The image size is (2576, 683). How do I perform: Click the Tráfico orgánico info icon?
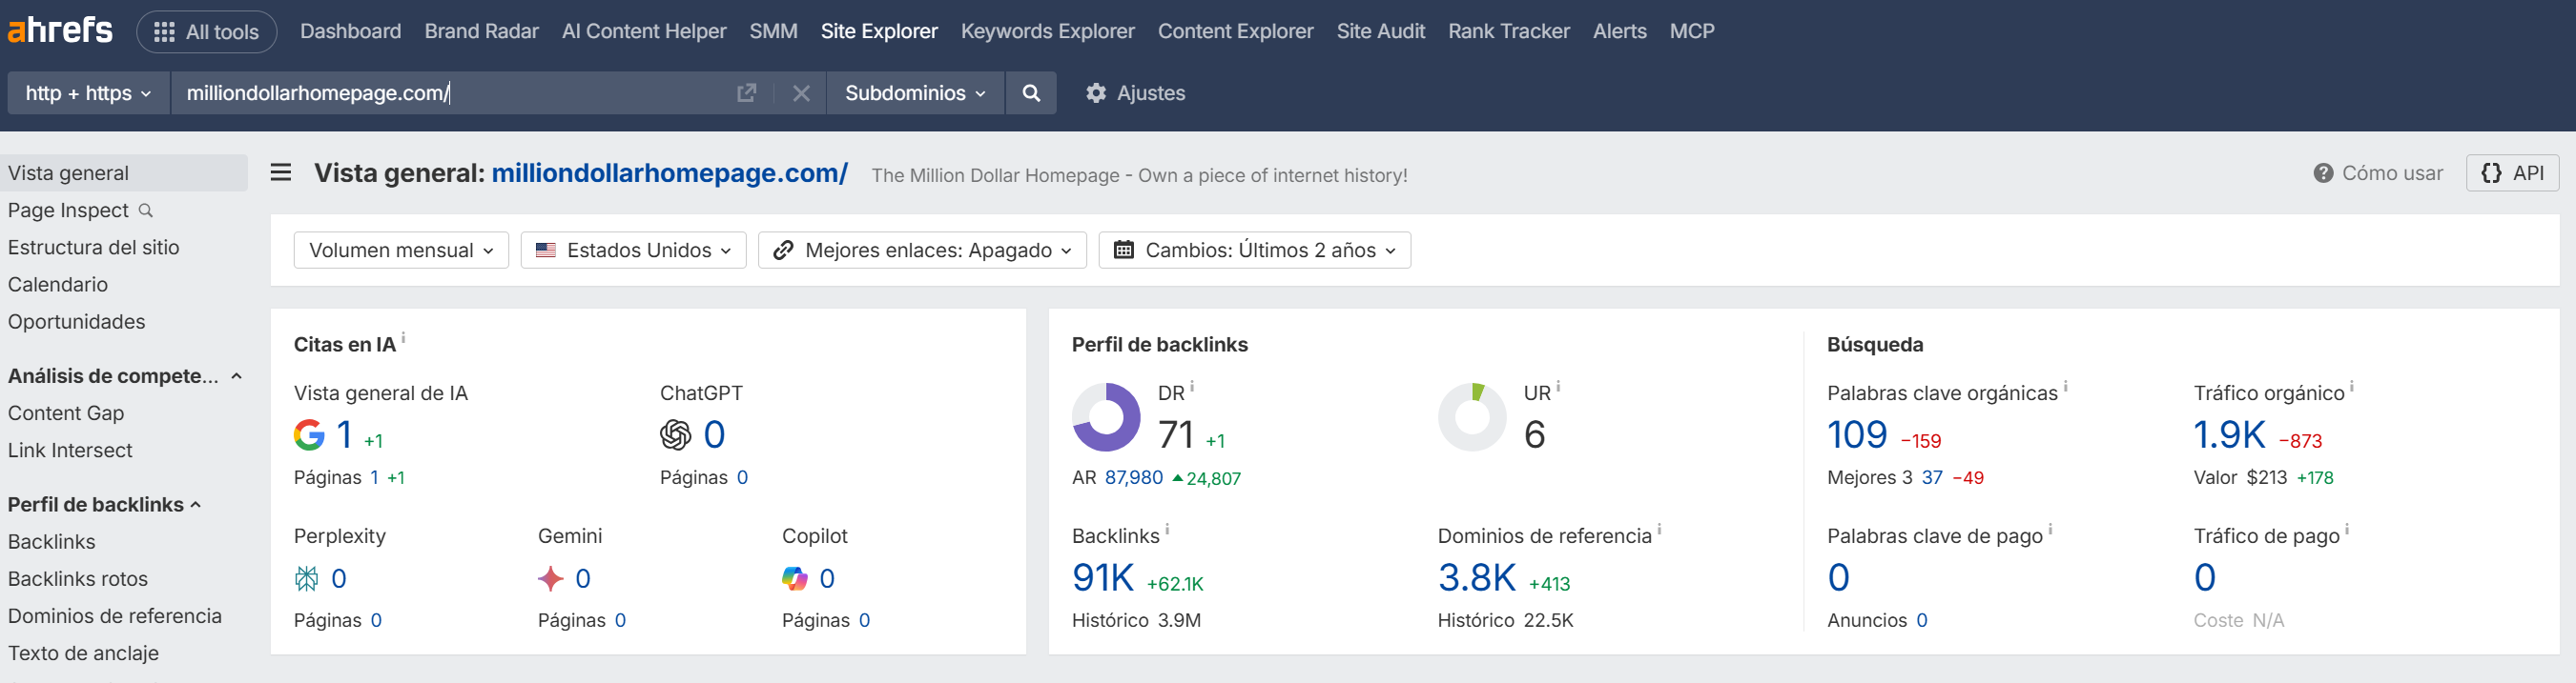[2351, 387]
